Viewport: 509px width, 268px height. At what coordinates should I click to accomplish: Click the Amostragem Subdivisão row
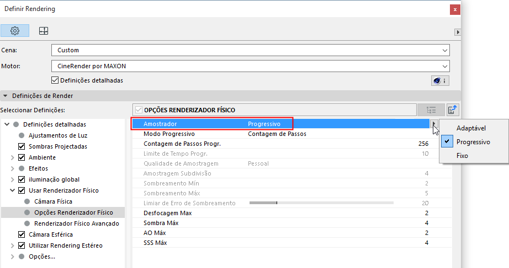pos(292,173)
